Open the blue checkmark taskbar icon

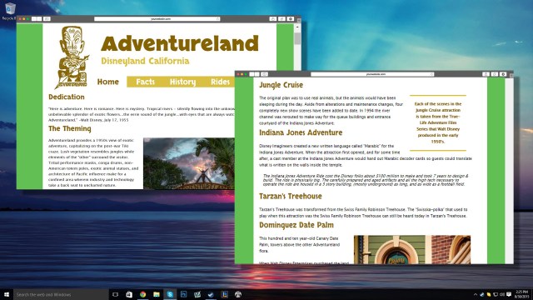pos(211,294)
